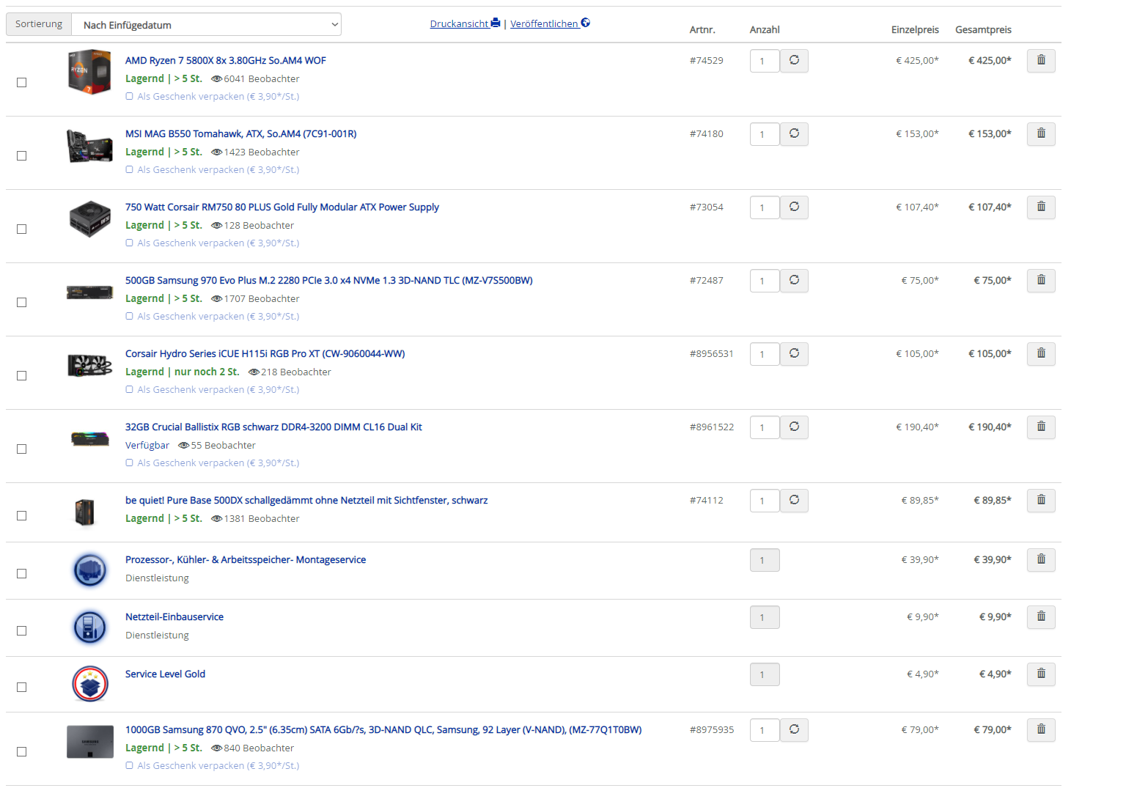Open 32GB Crucial Ballistix RGB product link

coord(273,427)
